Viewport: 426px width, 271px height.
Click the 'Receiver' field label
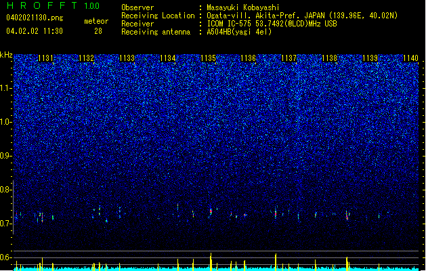[137, 24]
